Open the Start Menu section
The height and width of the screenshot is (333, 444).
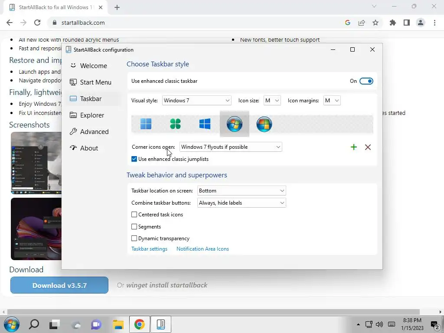(x=94, y=82)
